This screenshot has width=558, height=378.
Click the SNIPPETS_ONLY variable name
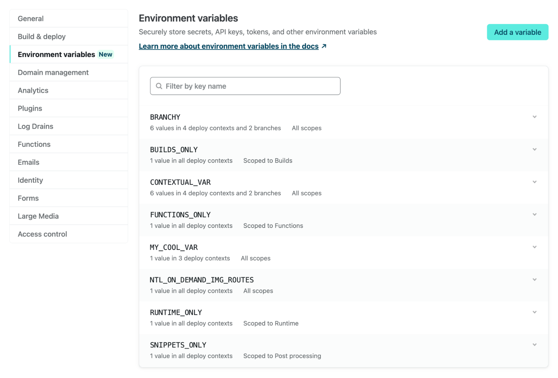(178, 345)
